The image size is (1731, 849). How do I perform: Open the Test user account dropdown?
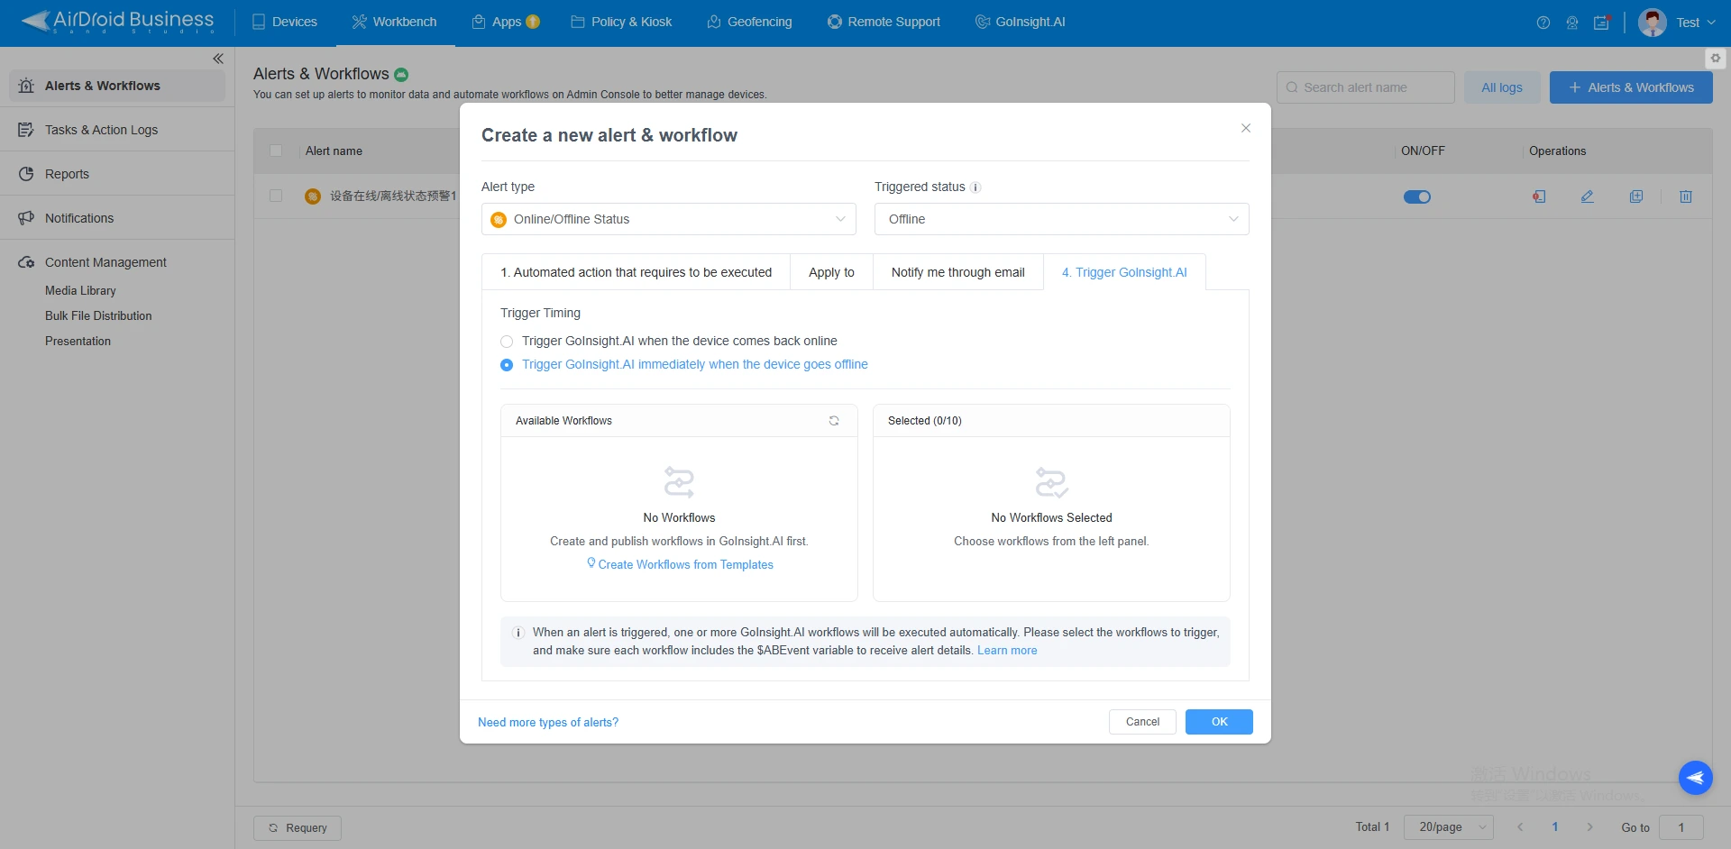1695,23
